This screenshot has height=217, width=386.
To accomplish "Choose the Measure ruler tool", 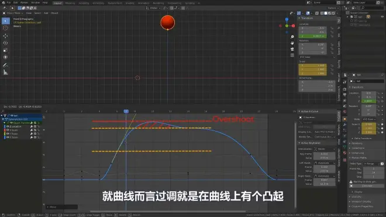I will pos(5,73).
